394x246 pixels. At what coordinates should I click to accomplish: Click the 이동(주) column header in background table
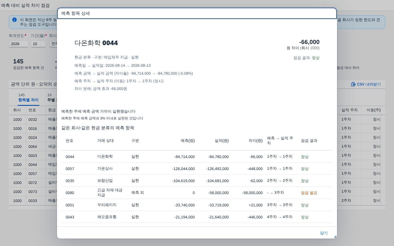(373, 110)
